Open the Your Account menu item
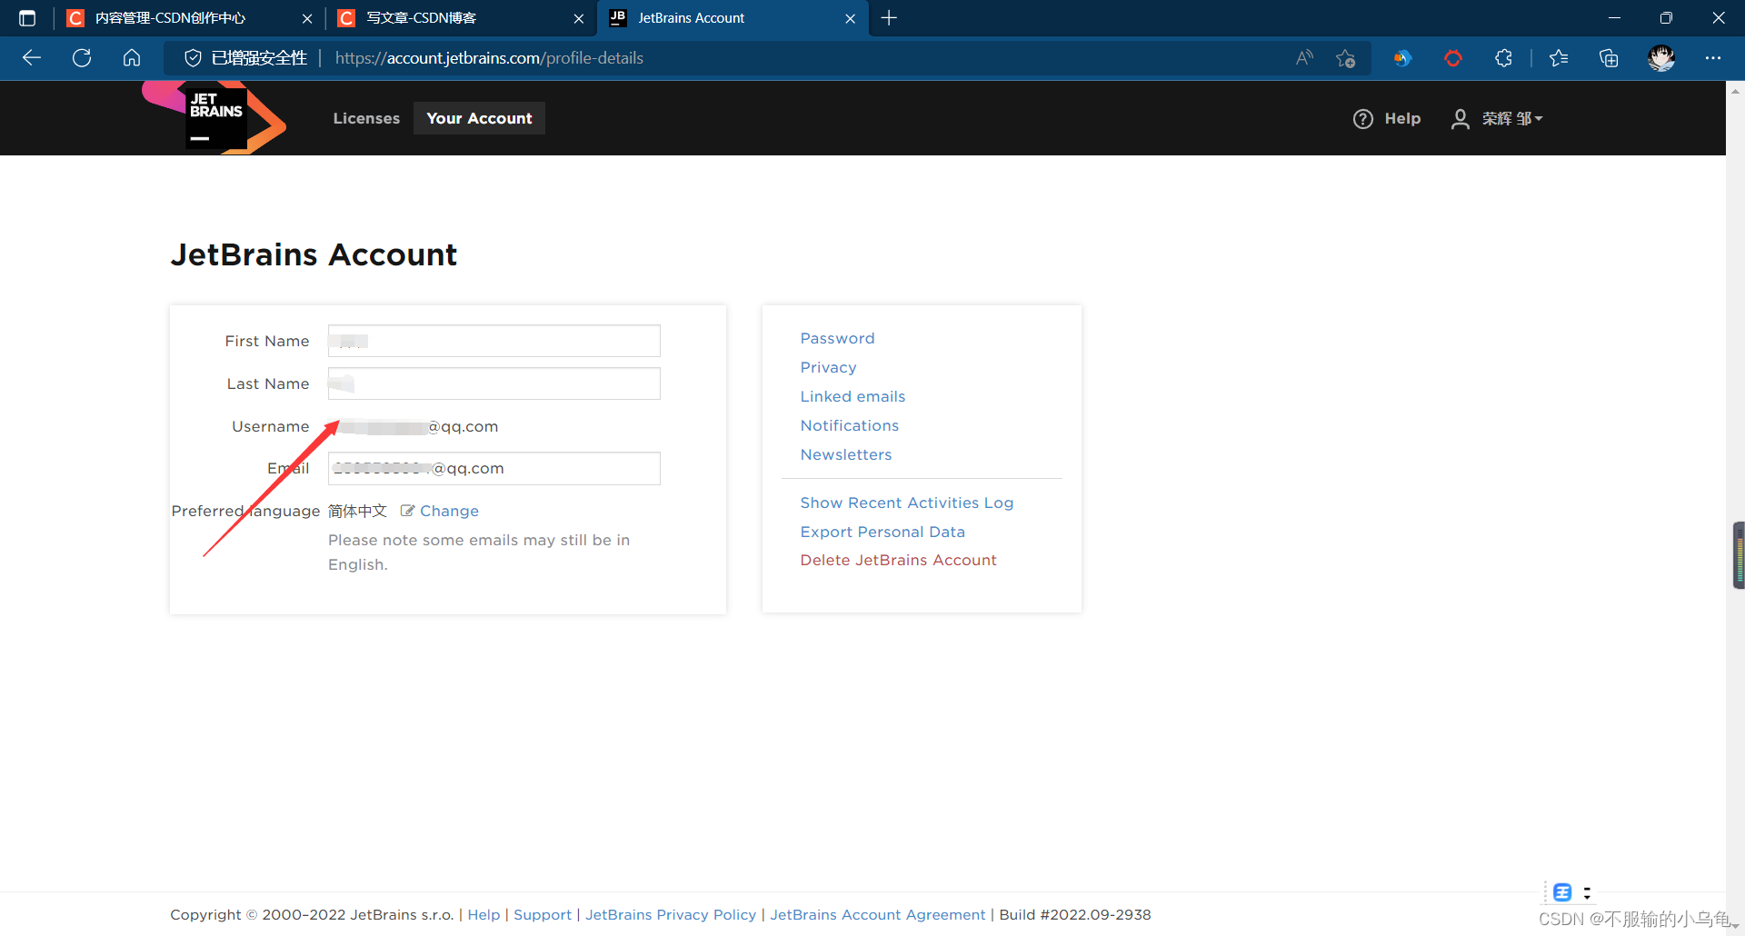The image size is (1745, 936). point(479,118)
